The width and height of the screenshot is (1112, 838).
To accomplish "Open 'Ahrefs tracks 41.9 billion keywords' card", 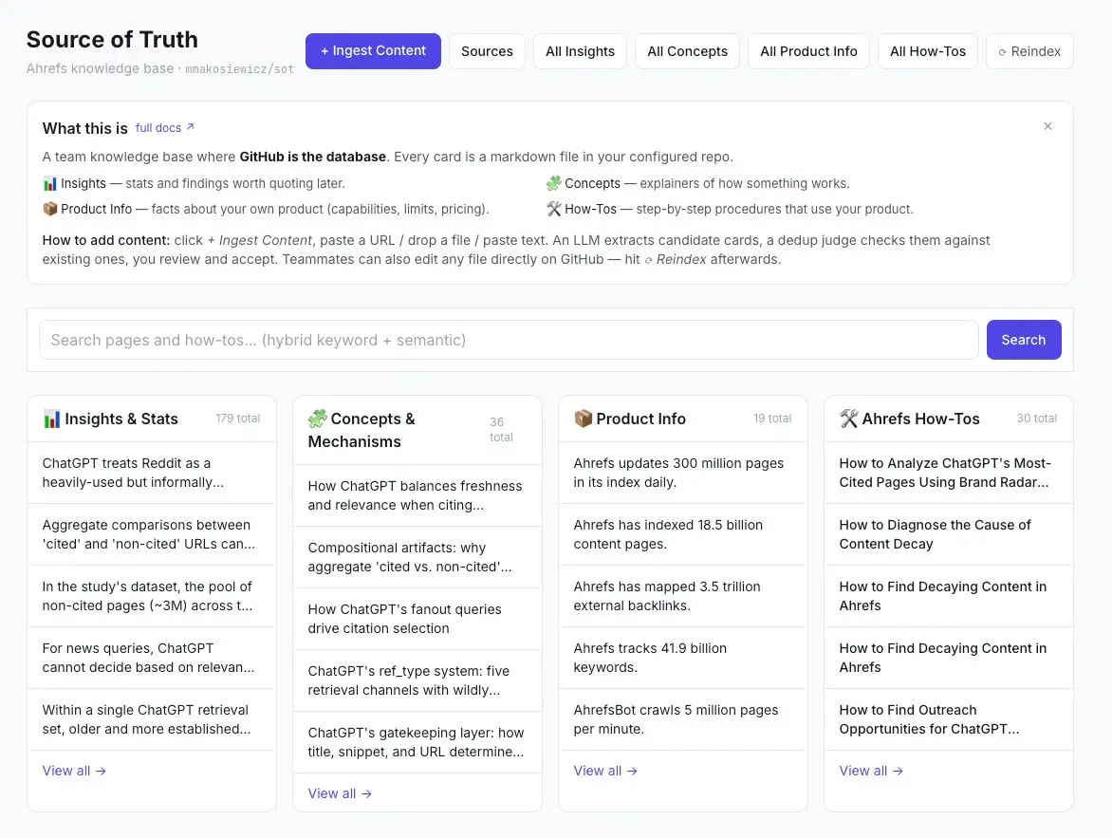I will pyautogui.click(x=683, y=658).
